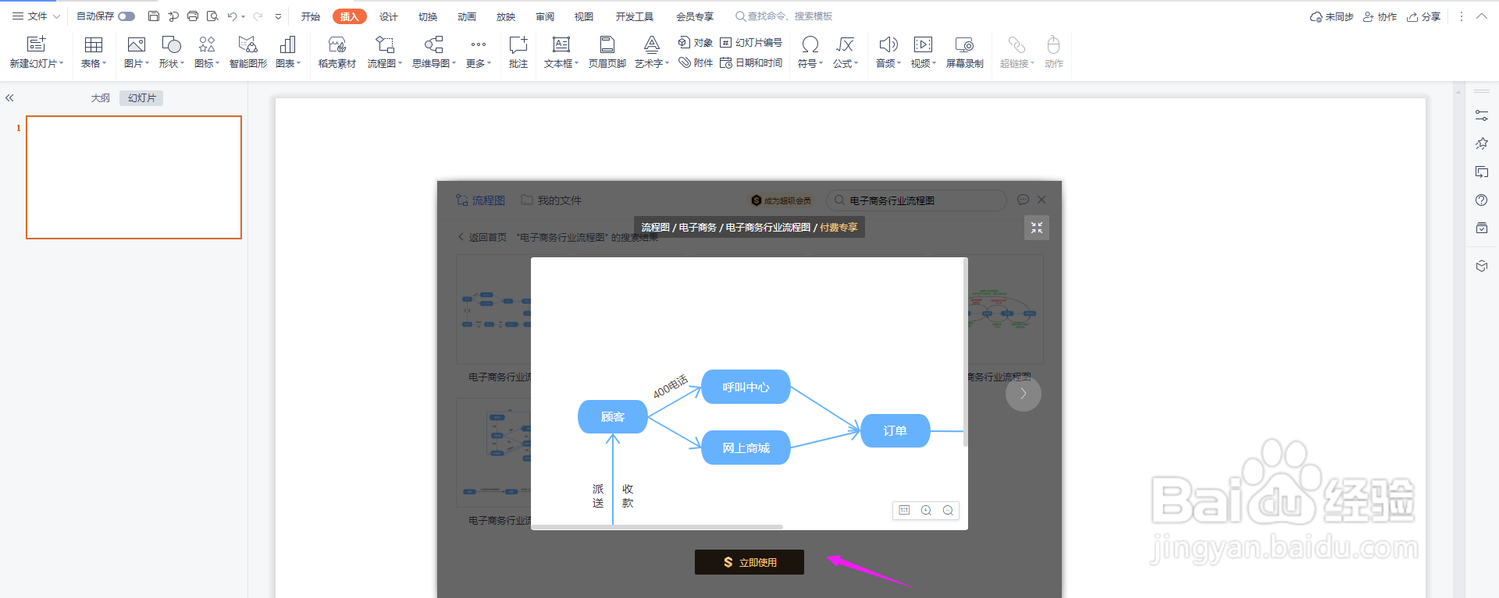Click the print icon in quick access bar
Viewport: 1499px width, 598px height.
pos(193,16)
